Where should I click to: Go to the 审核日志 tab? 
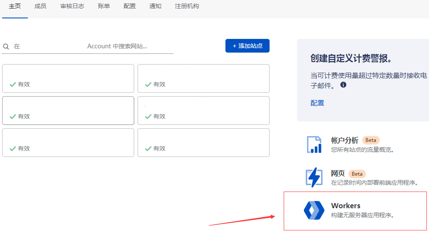pos(72,6)
